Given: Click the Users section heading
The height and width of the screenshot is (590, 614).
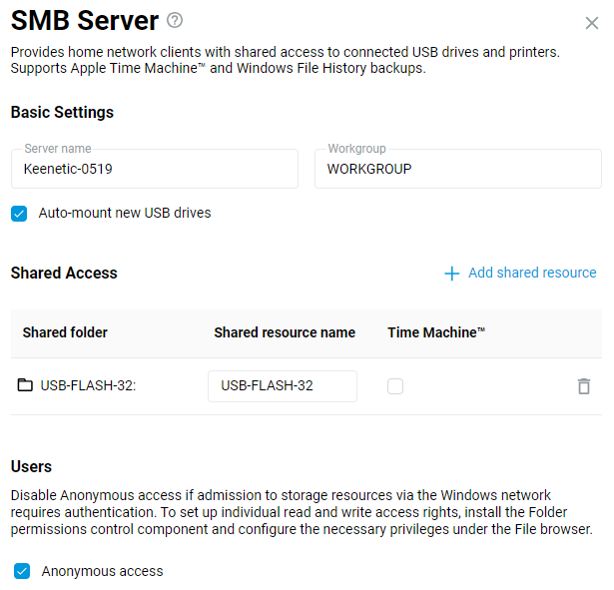Looking at the screenshot, I should click(31, 466).
